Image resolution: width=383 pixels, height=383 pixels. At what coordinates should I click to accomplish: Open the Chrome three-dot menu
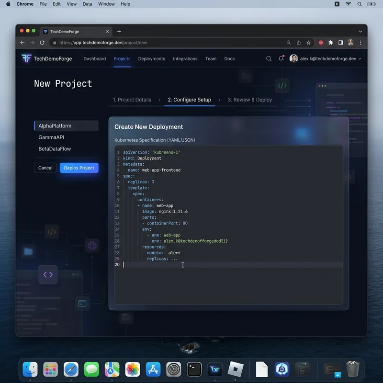360,43
